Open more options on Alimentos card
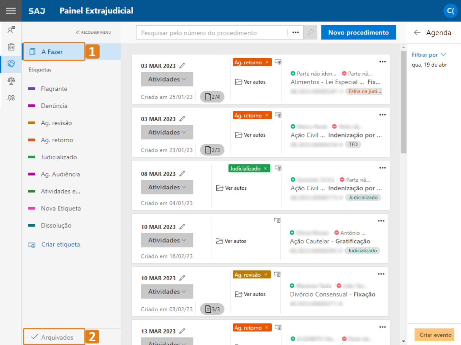Screen dimensions: 461x345 click(x=382, y=62)
